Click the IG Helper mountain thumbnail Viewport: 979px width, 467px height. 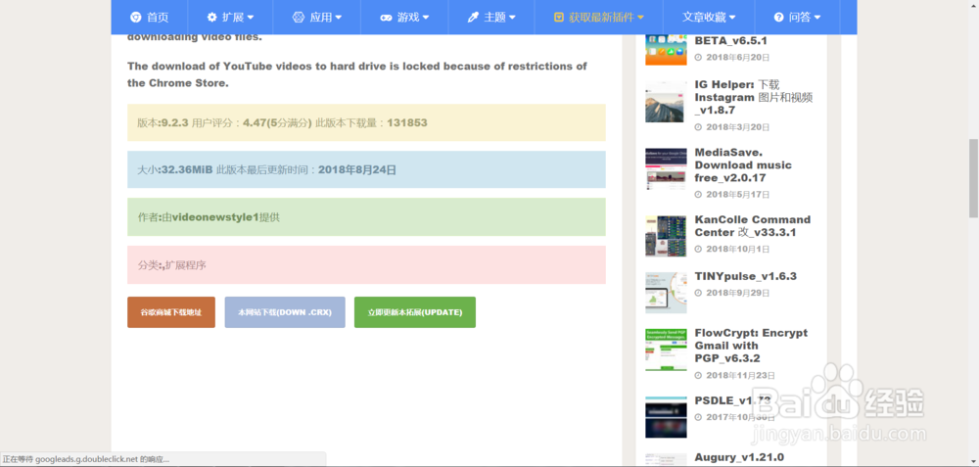click(666, 101)
